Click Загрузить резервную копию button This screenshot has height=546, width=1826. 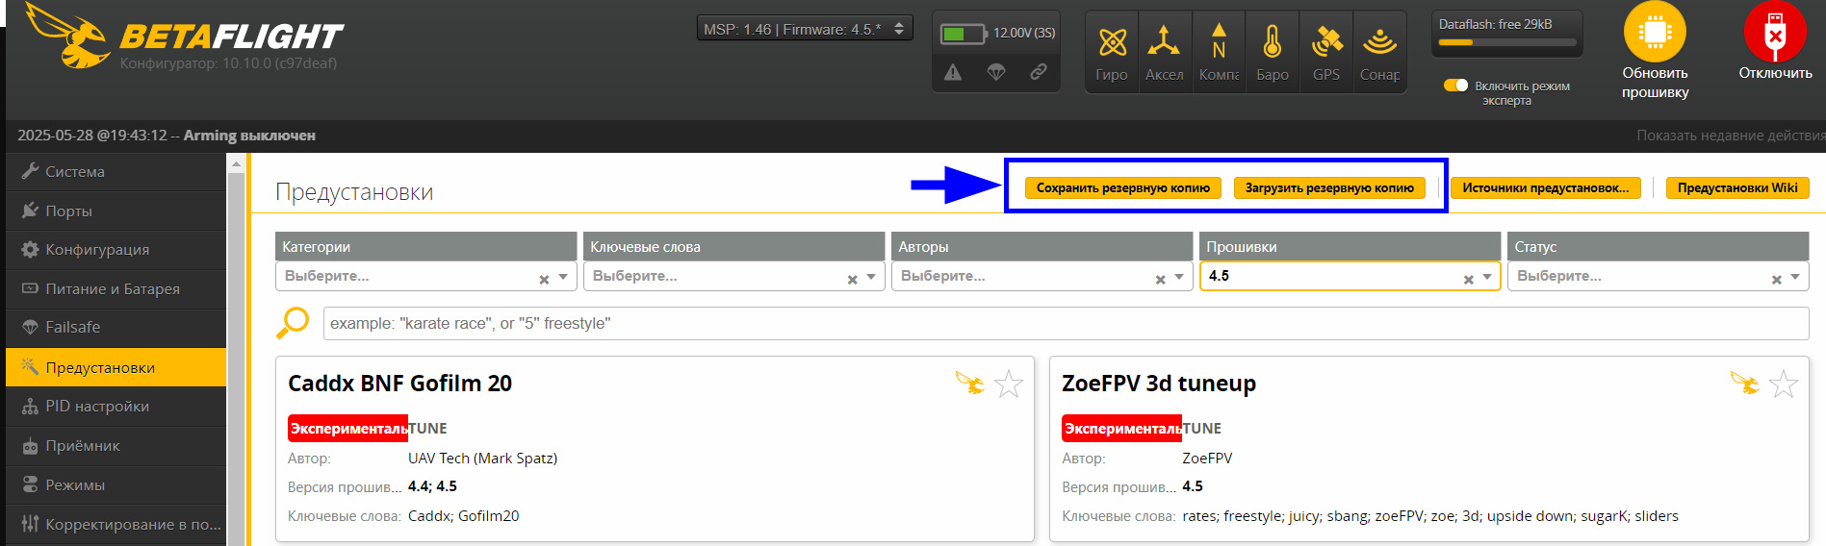click(1329, 187)
